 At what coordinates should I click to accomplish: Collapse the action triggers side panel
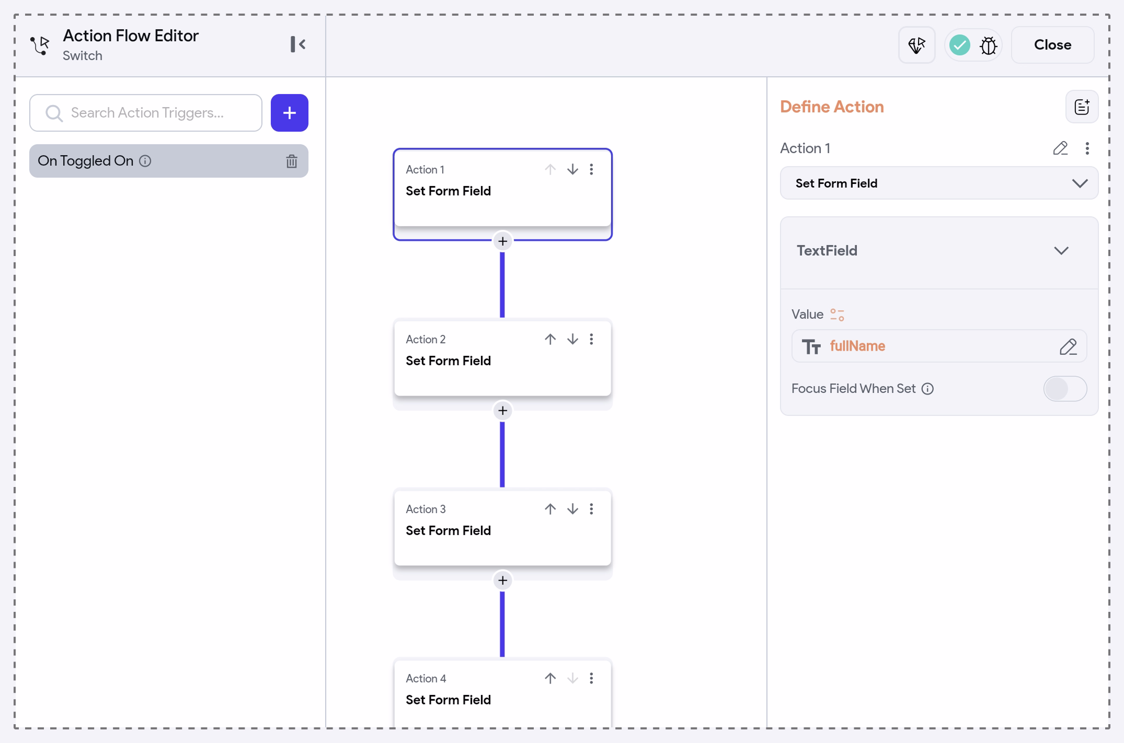point(297,44)
